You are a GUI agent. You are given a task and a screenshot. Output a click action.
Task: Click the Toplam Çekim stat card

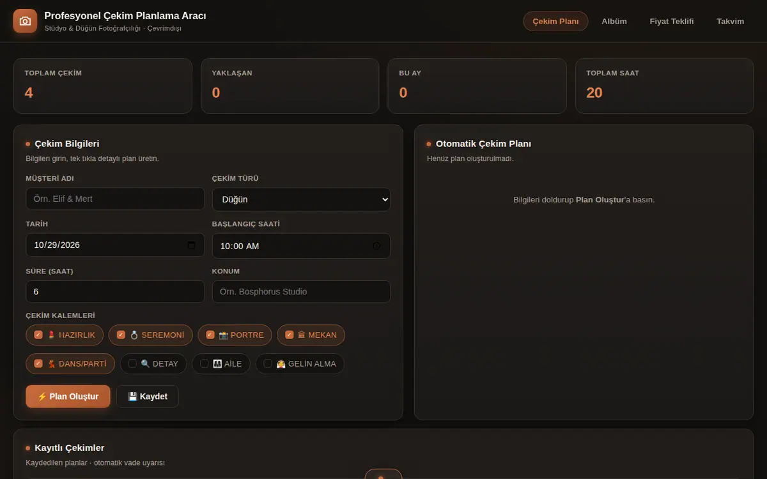tap(103, 86)
